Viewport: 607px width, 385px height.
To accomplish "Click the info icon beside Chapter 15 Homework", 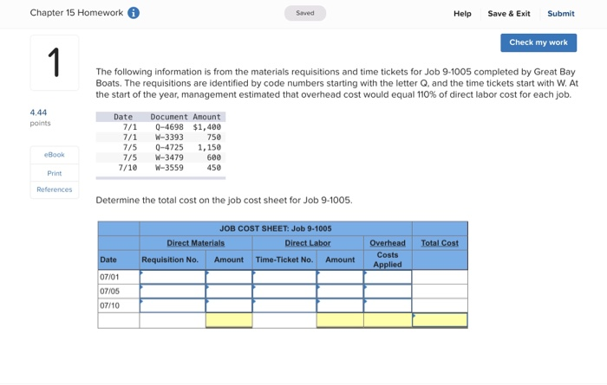I will pos(134,13).
